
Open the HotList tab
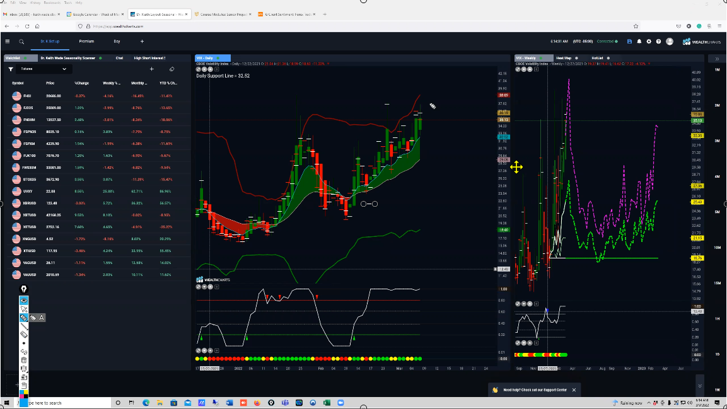pos(597,58)
